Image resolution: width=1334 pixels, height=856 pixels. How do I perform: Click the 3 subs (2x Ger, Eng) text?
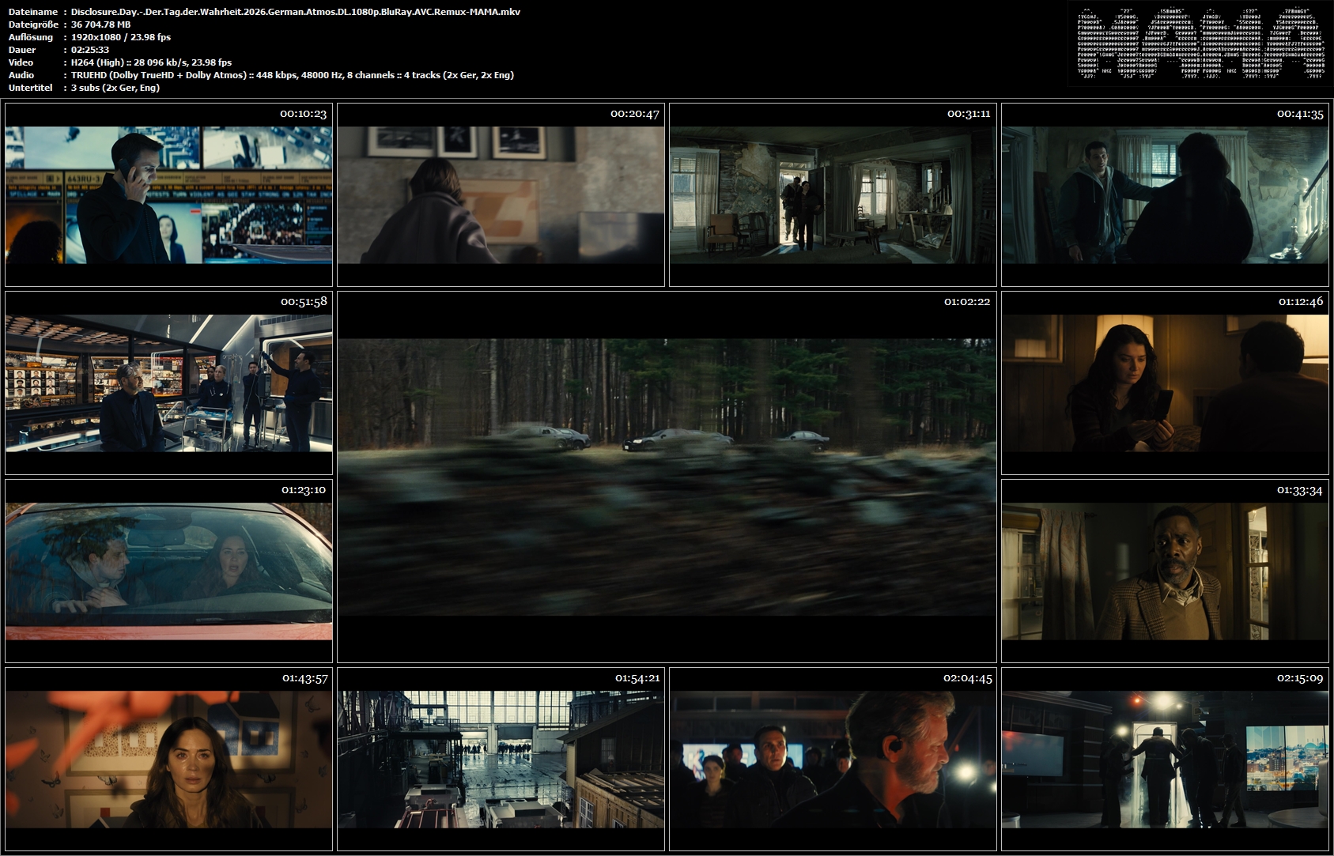tap(115, 88)
